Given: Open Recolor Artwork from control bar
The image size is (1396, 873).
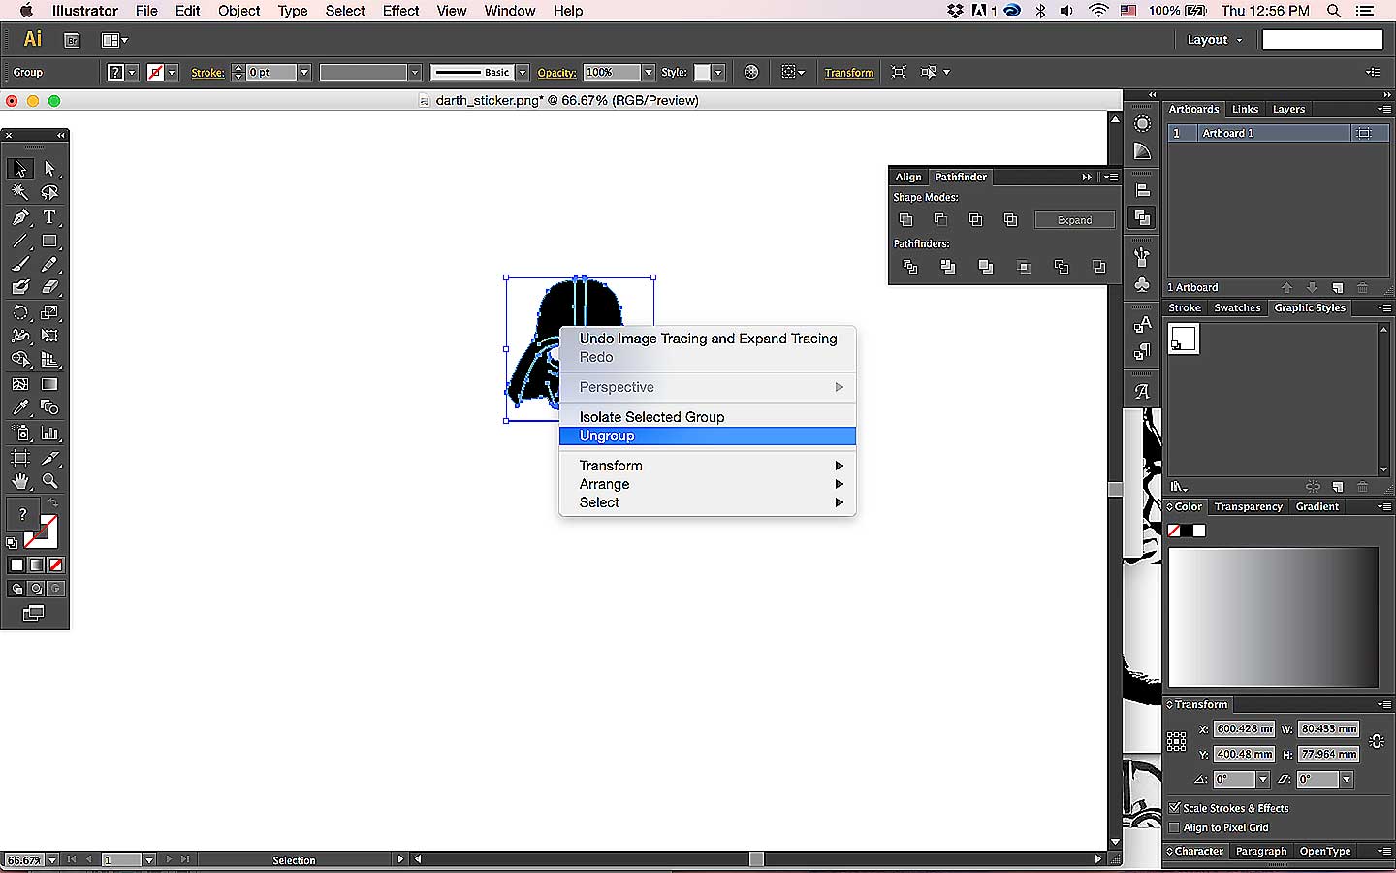Looking at the screenshot, I should coord(751,72).
